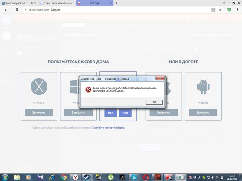Open the taskbar clock showing 15:12
This screenshot has height=181, width=242.
point(232,177)
